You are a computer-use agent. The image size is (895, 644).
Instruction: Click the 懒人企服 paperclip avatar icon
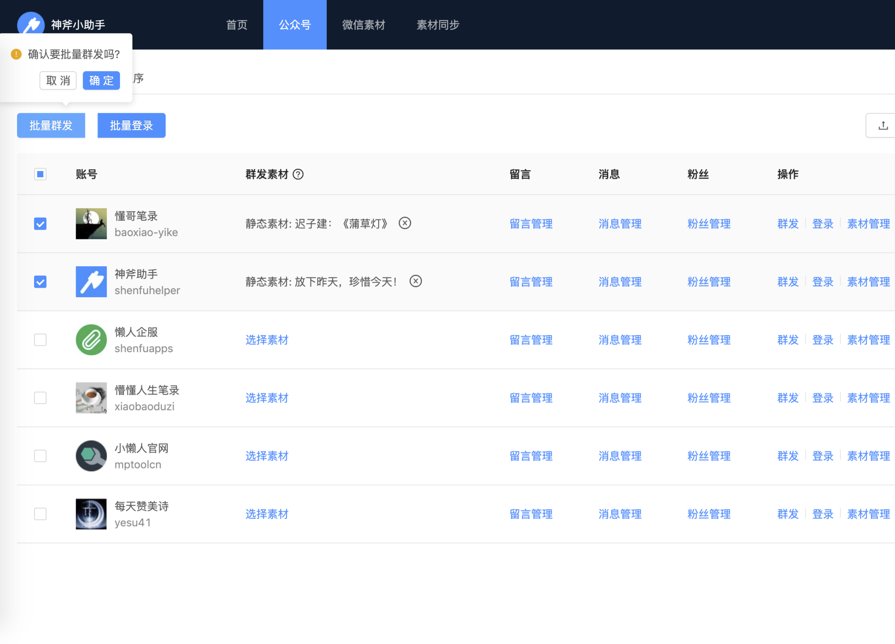pyautogui.click(x=91, y=340)
